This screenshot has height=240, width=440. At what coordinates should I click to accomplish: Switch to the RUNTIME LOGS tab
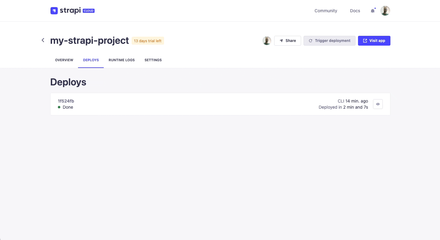tap(121, 60)
